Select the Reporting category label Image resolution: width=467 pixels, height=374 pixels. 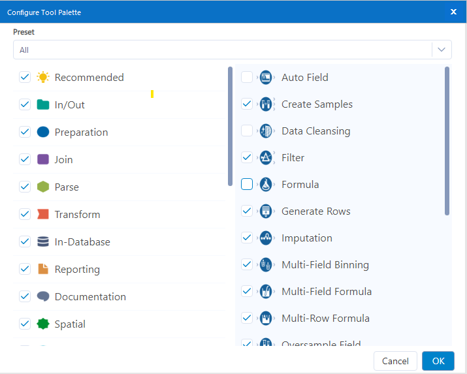pyautogui.click(x=77, y=269)
